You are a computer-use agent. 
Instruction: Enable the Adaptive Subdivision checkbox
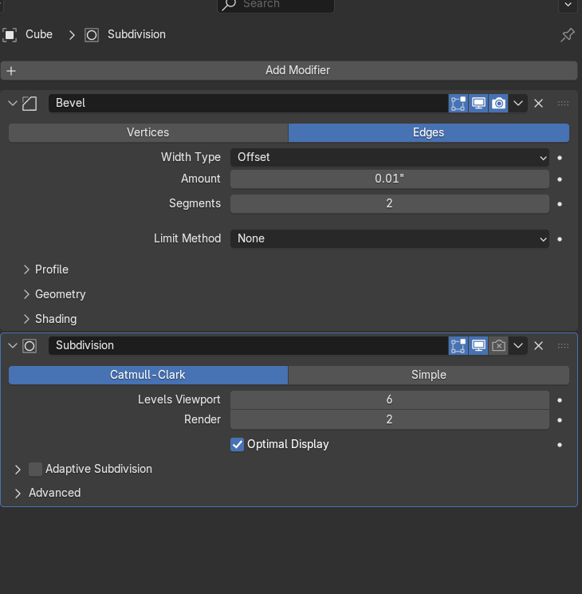[x=35, y=469]
